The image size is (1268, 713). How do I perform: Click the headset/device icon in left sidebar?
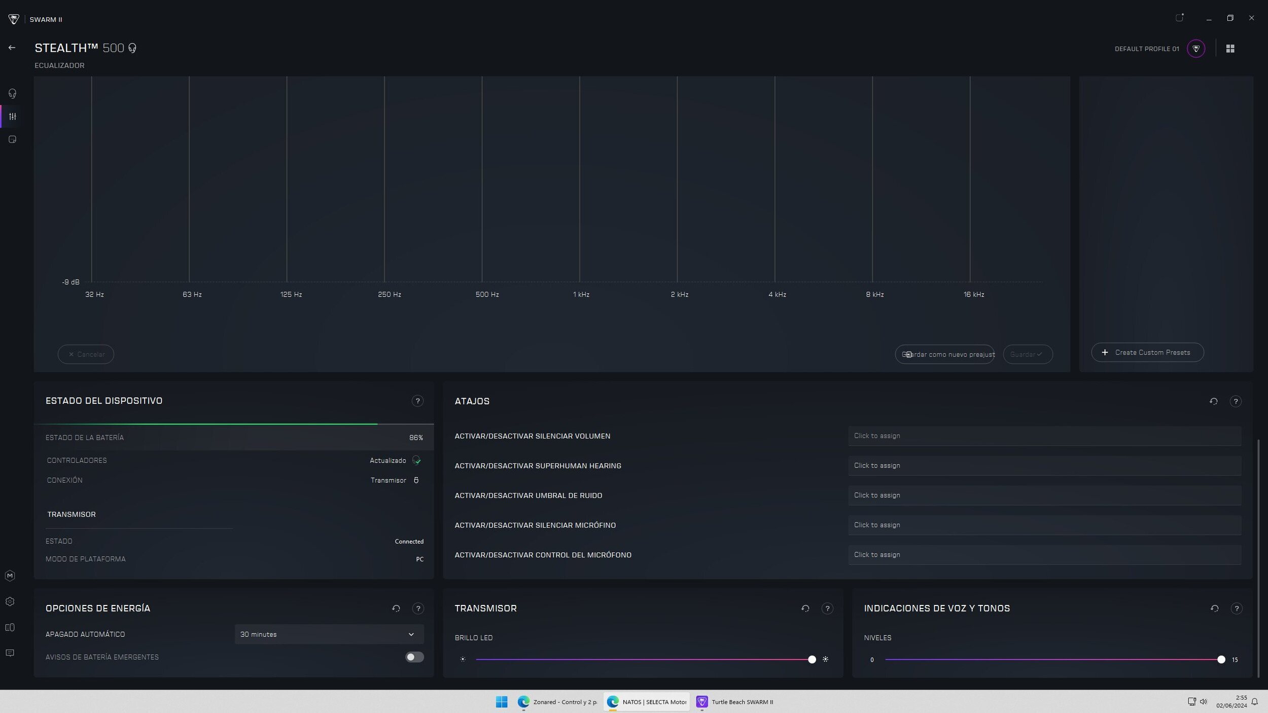(x=12, y=93)
